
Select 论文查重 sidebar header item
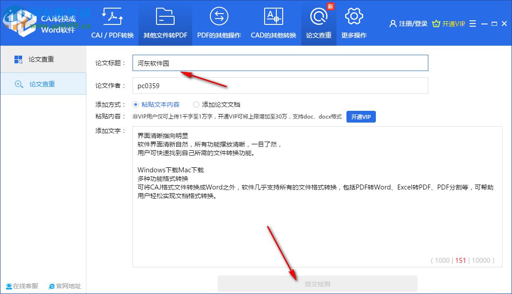pos(43,59)
